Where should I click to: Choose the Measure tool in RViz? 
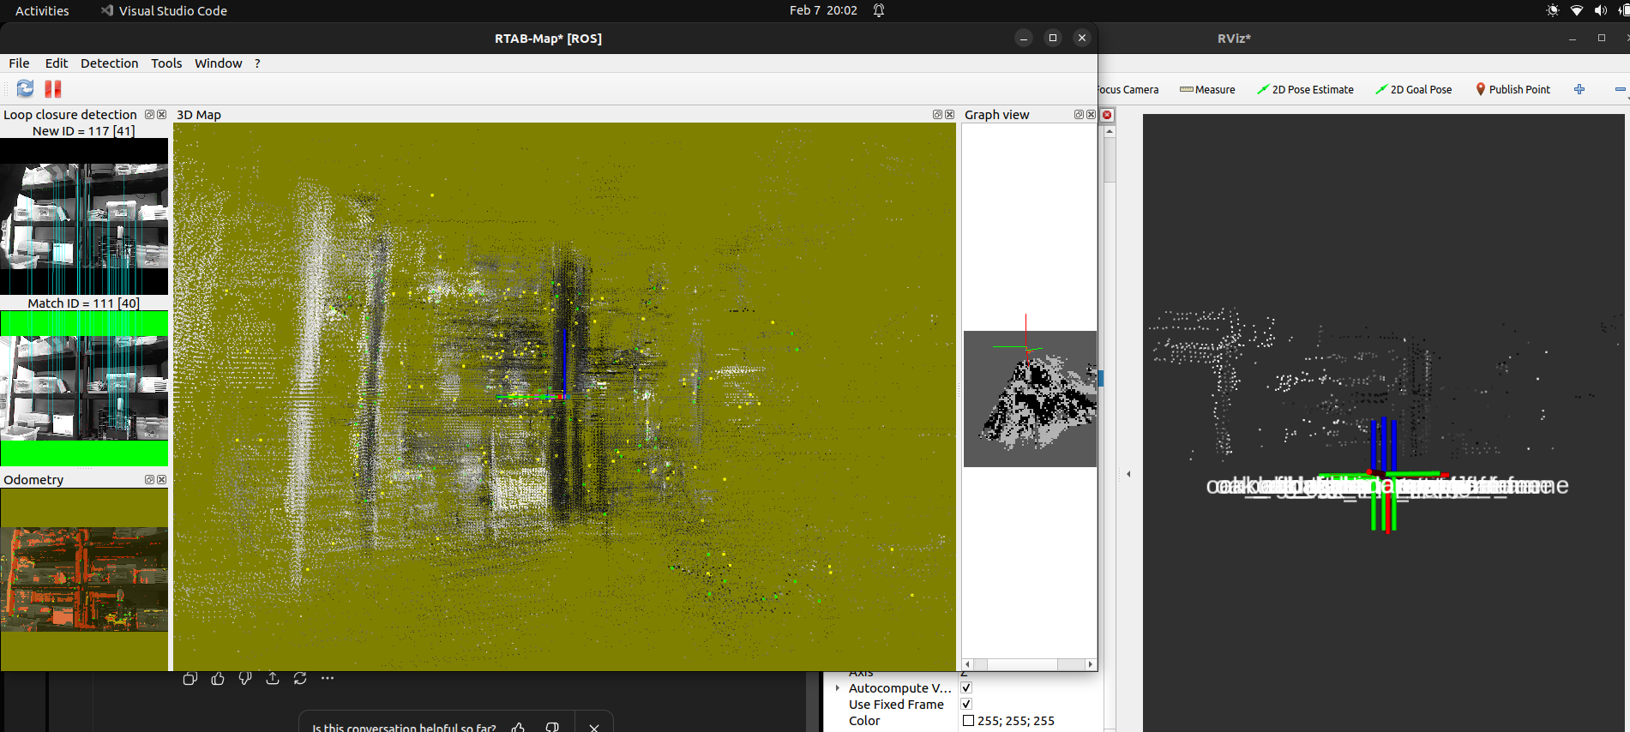(x=1207, y=89)
